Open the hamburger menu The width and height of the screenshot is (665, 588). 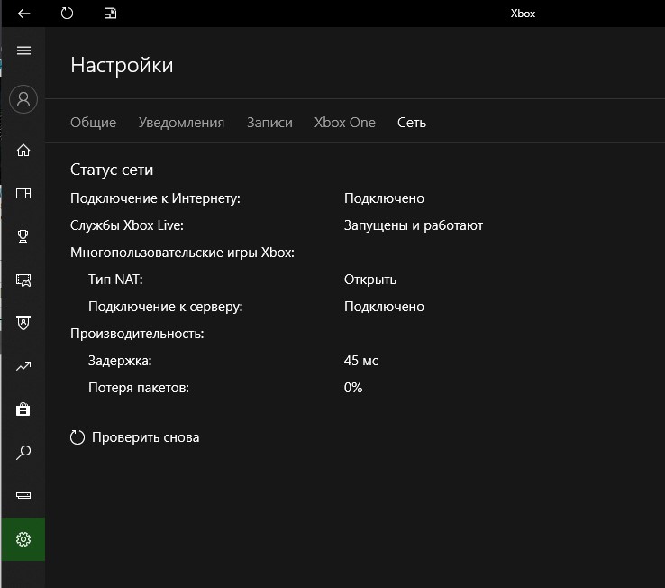23,51
